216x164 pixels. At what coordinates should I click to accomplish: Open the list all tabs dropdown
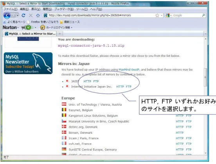(x=205, y=34)
